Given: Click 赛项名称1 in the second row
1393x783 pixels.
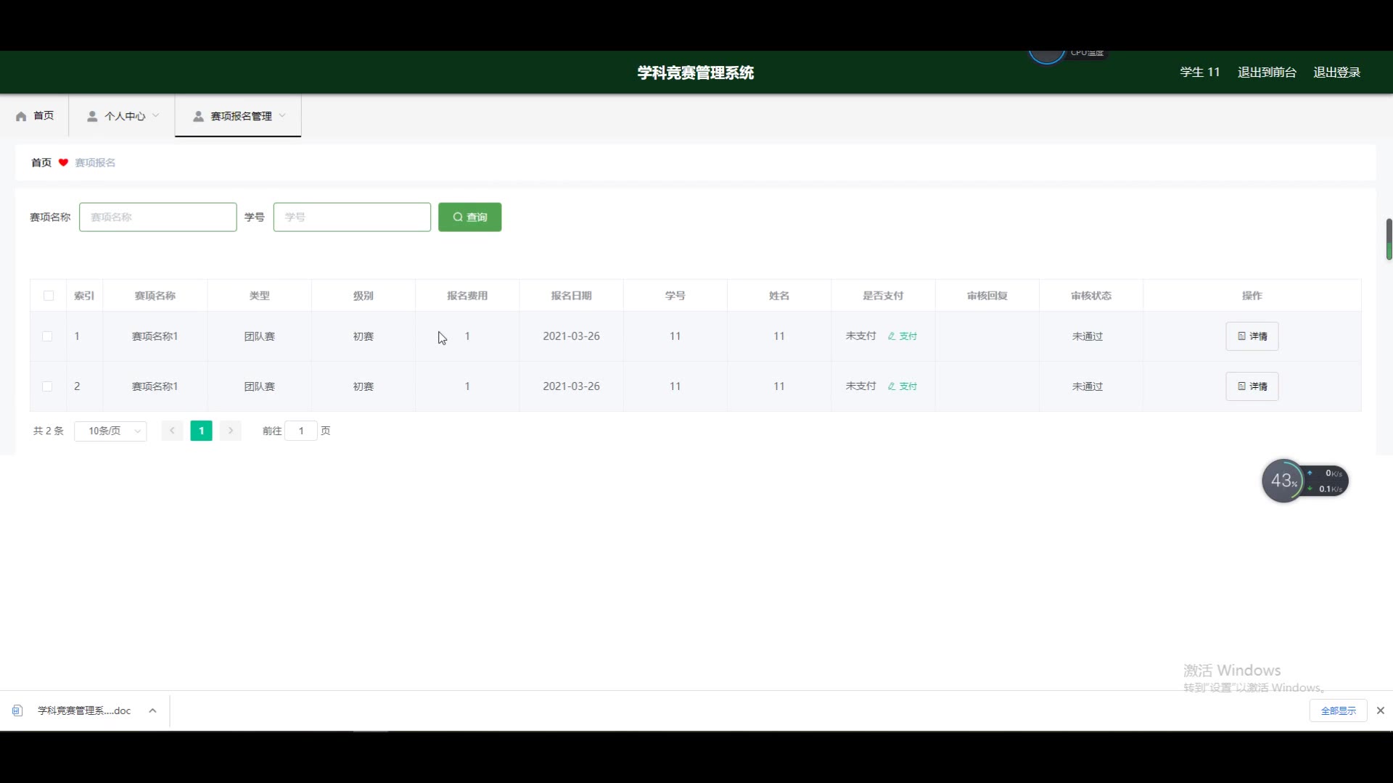Looking at the screenshot, I should click(x=155, y=386).
